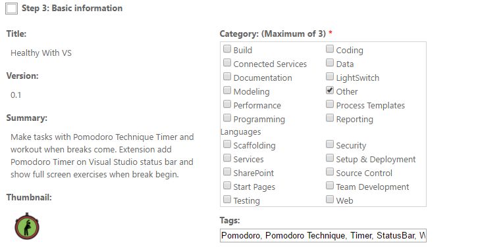The width and height of the screenshot is (478, 249).
Task: Select the Modeling category checkbox
Action: (227, 90)
